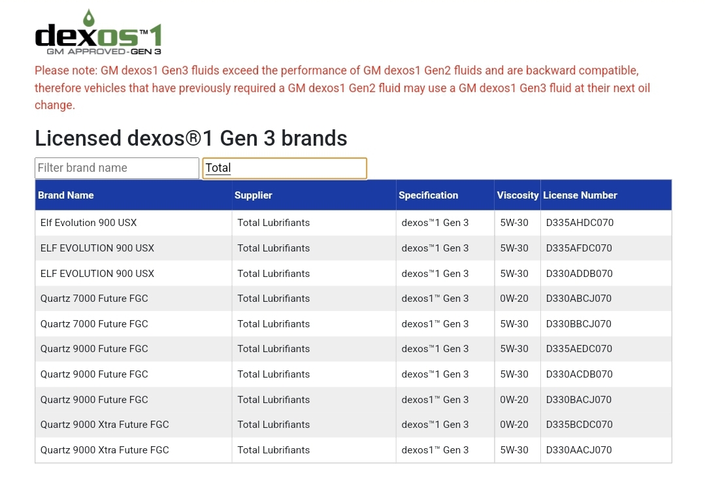Click Total Lubrifiants in D330AACJ070 row
This screenshot has height=488, width=705.
(273, 450)
